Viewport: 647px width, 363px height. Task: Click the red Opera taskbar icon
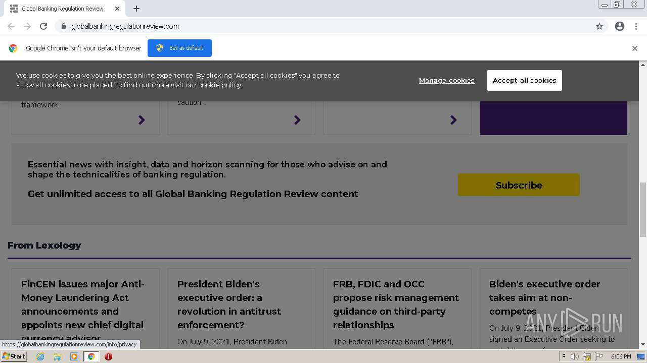tap(108, 356)
